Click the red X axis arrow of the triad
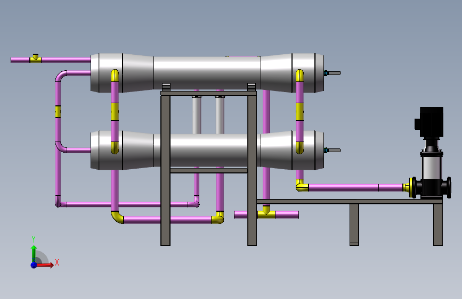The width and height of the screenshot is (462, 299). point(45,265)
